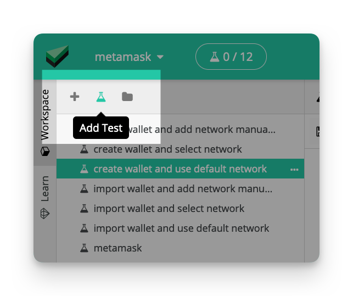Click flask icon beside import wallet select network
Image resolution: width=353 pixels, height=296 pixels.
pos(84,208)
